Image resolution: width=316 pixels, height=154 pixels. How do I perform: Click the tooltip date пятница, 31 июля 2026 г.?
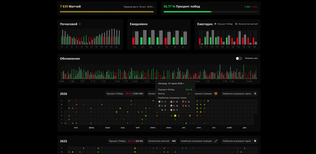point(171,83)
